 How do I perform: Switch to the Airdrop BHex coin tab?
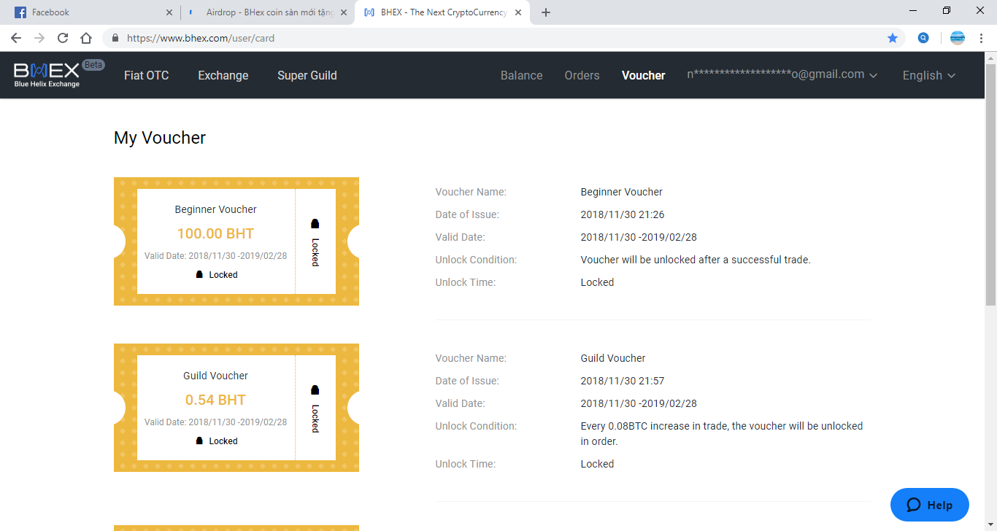[x=267, y=12]
